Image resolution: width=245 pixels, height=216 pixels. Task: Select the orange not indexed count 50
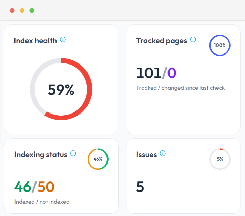tap(46, 187)
